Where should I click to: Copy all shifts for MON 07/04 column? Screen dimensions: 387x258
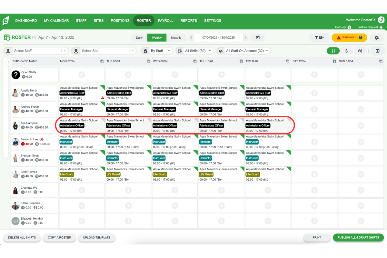102,61
